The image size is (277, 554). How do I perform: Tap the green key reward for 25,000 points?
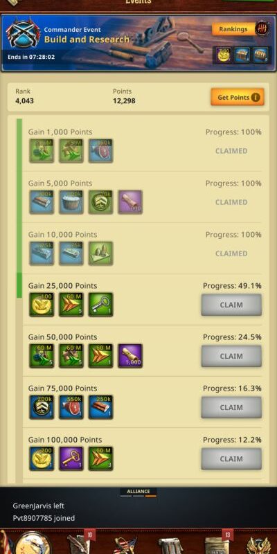coord(100,305)
